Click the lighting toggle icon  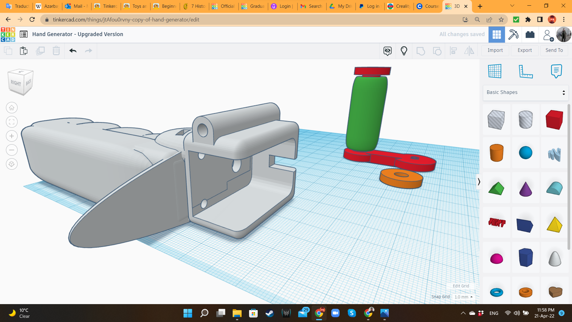pyautogui.click(x=404, y=50)
